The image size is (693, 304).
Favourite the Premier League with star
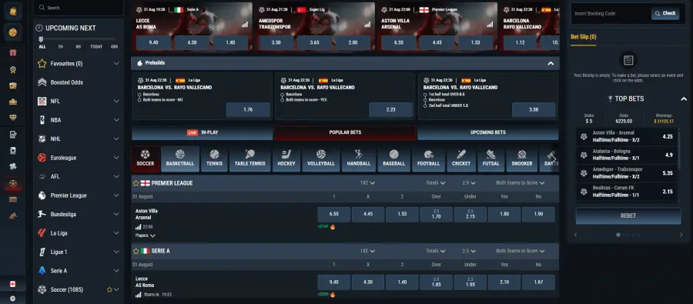click(x=136, y=183)
